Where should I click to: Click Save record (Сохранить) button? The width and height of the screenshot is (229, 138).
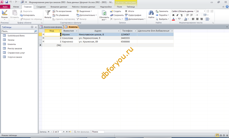pos(117,15)
